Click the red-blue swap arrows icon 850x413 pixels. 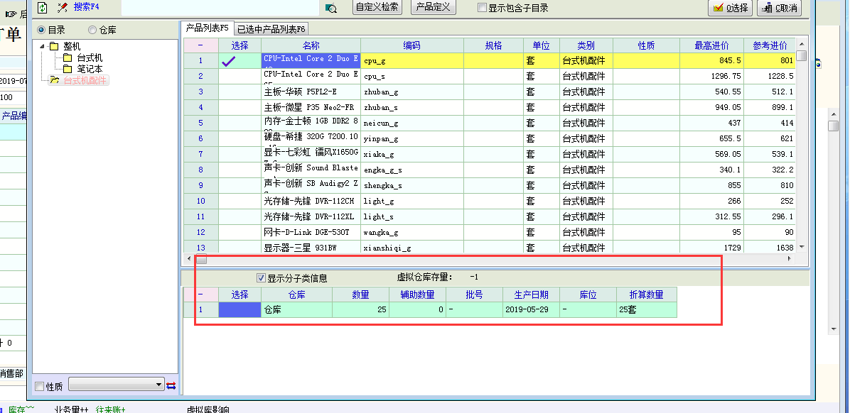[x=171, y=385]
